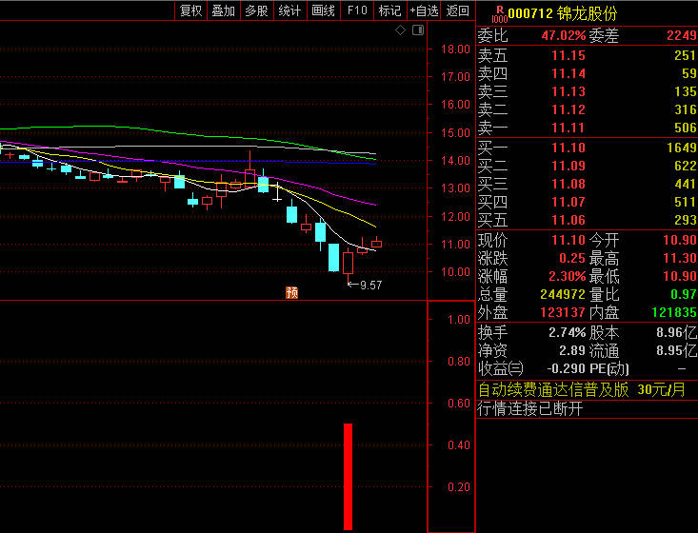This screenshot has height=533, width=698.
Task: Click the 股本 value 8.96亿
Action: click(x=677, y=332)
